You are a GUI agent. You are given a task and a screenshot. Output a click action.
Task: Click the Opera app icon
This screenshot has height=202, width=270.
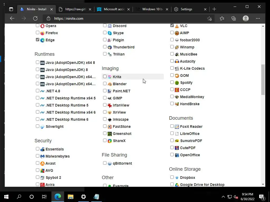click(42, 26)
